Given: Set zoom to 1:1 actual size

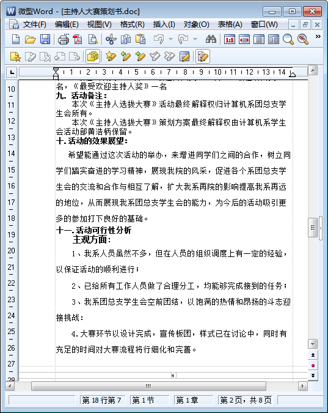Looking at the screenshot, I should pyautogui.click(x=230, y=40).
